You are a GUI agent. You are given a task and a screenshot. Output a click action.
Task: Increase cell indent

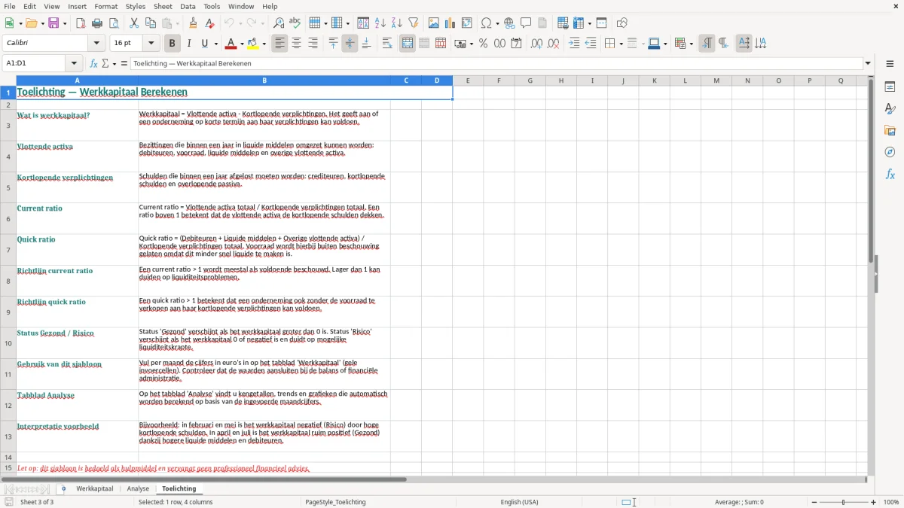574,44
